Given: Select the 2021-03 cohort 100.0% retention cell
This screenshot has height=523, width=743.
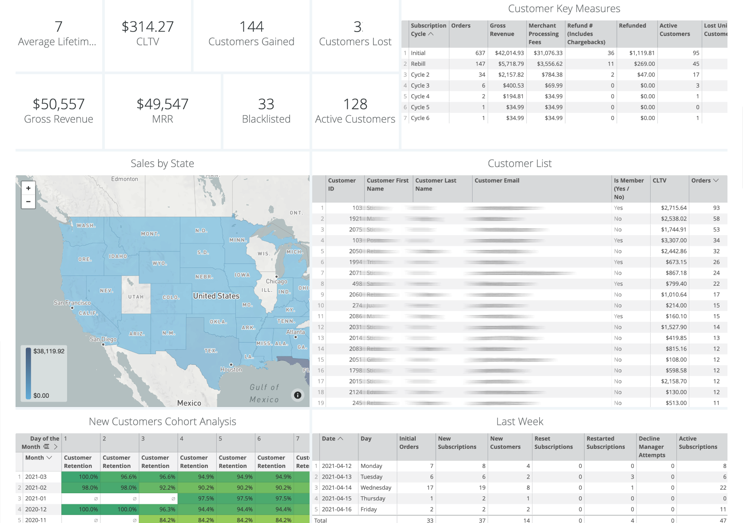Looking at the screenshot, I should (x=80, y=477).
